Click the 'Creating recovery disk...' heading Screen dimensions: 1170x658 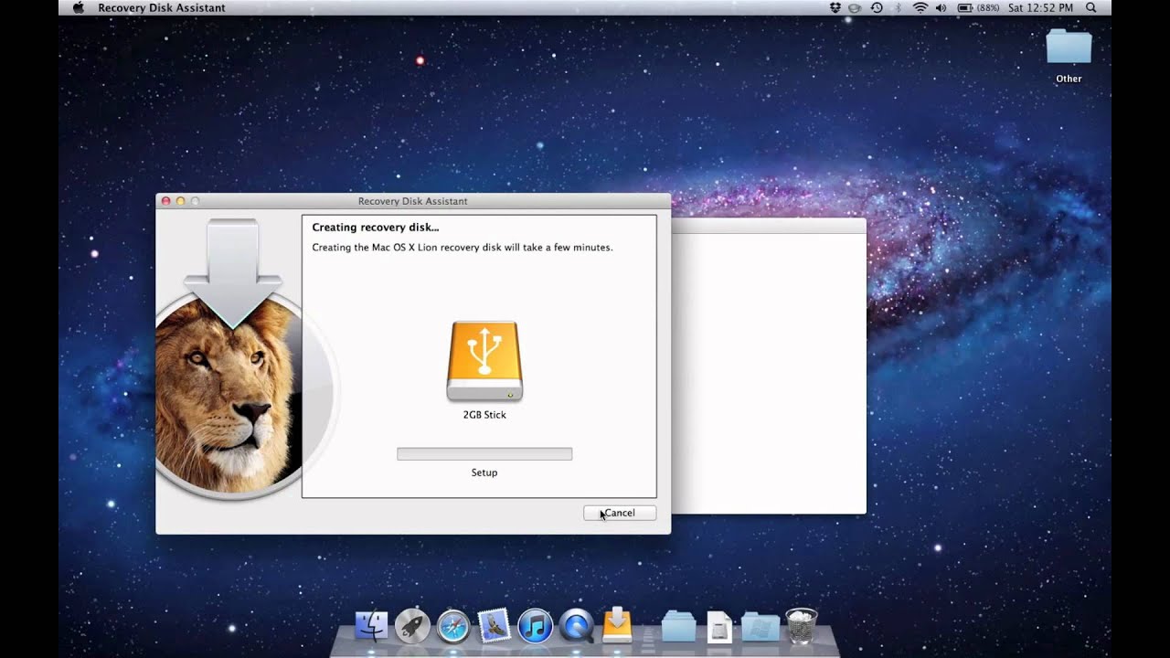coord(376,228)
